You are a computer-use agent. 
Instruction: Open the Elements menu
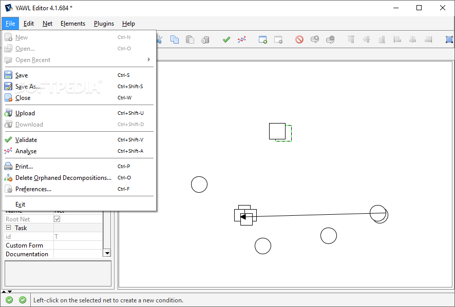click(73, 24)
